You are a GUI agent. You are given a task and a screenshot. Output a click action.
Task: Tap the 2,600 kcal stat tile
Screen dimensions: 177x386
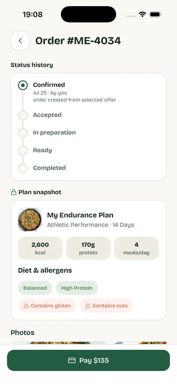(x=40, y=248)
